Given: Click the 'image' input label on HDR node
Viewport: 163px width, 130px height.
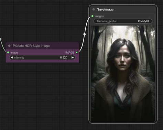Looking at the screenshot, I should (x=14, y=53).
